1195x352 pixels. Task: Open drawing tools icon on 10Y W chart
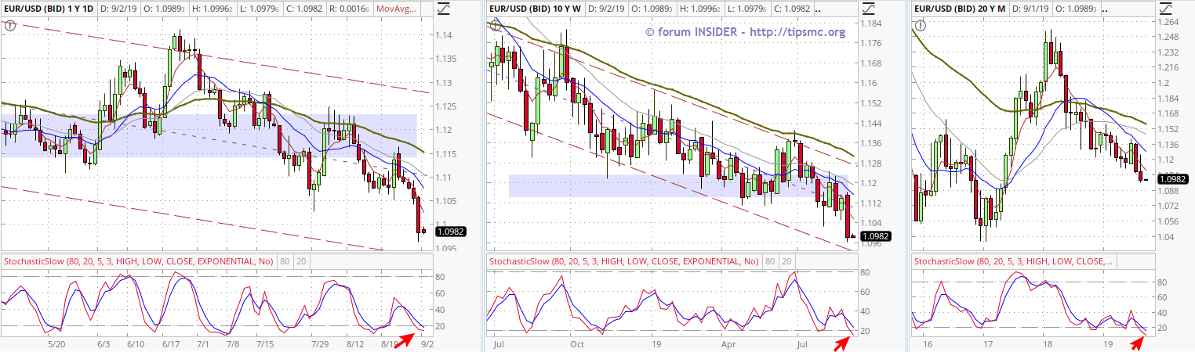point(870,9)
